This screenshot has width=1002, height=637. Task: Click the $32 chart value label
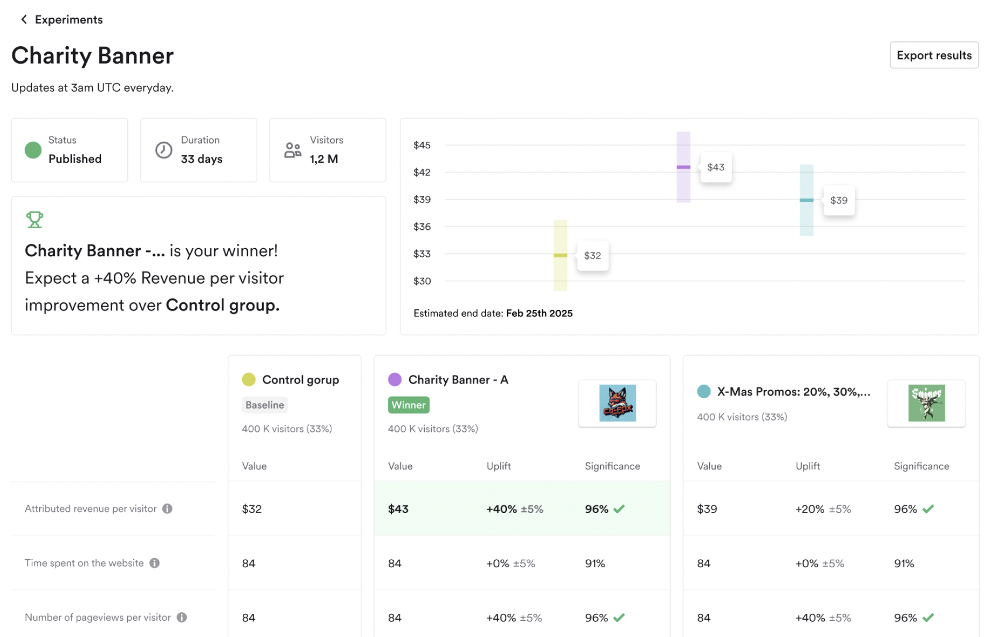click(592, 256)
